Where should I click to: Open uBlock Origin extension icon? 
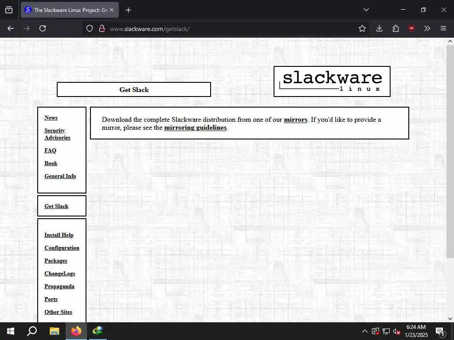[x=411, y=29]
